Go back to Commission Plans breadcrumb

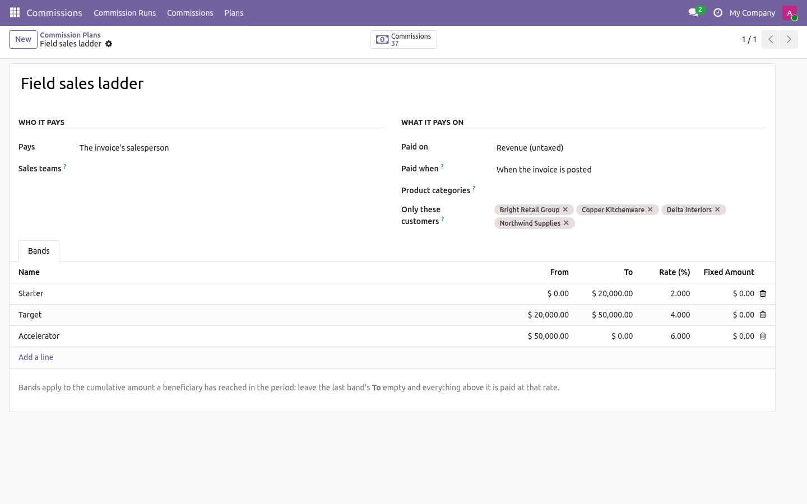click(70, 35)
